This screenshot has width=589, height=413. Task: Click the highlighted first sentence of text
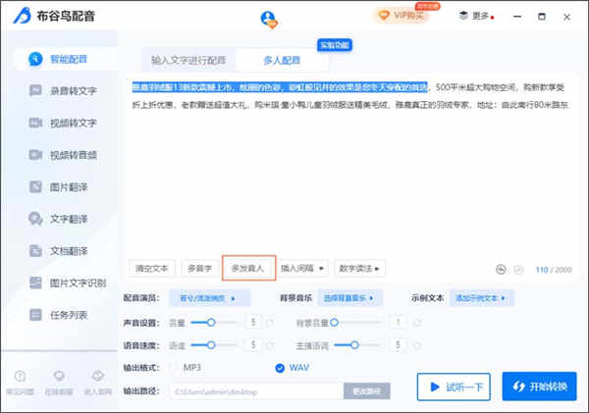pyautogui.click(x=280, y=87)
